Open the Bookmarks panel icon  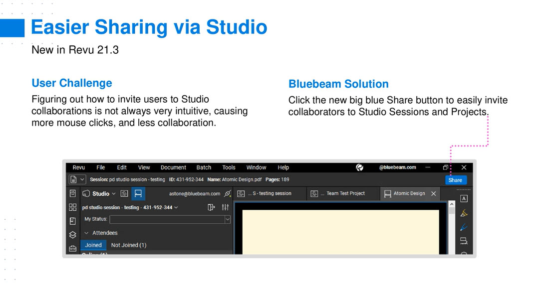coord(73,221)
